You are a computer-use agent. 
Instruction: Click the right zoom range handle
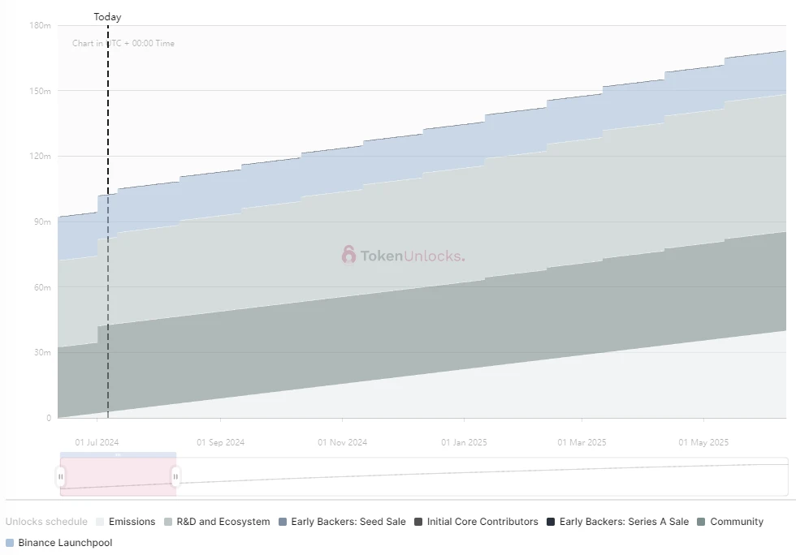pos(175,476)
